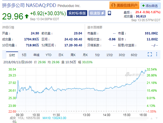Click the red 22.68 price axis label
The height and width of the screenshot is (123, 163).
(12, 112)
